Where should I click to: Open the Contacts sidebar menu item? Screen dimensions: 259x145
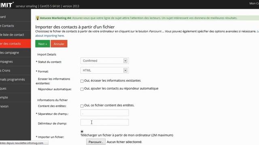pos(15,26)
